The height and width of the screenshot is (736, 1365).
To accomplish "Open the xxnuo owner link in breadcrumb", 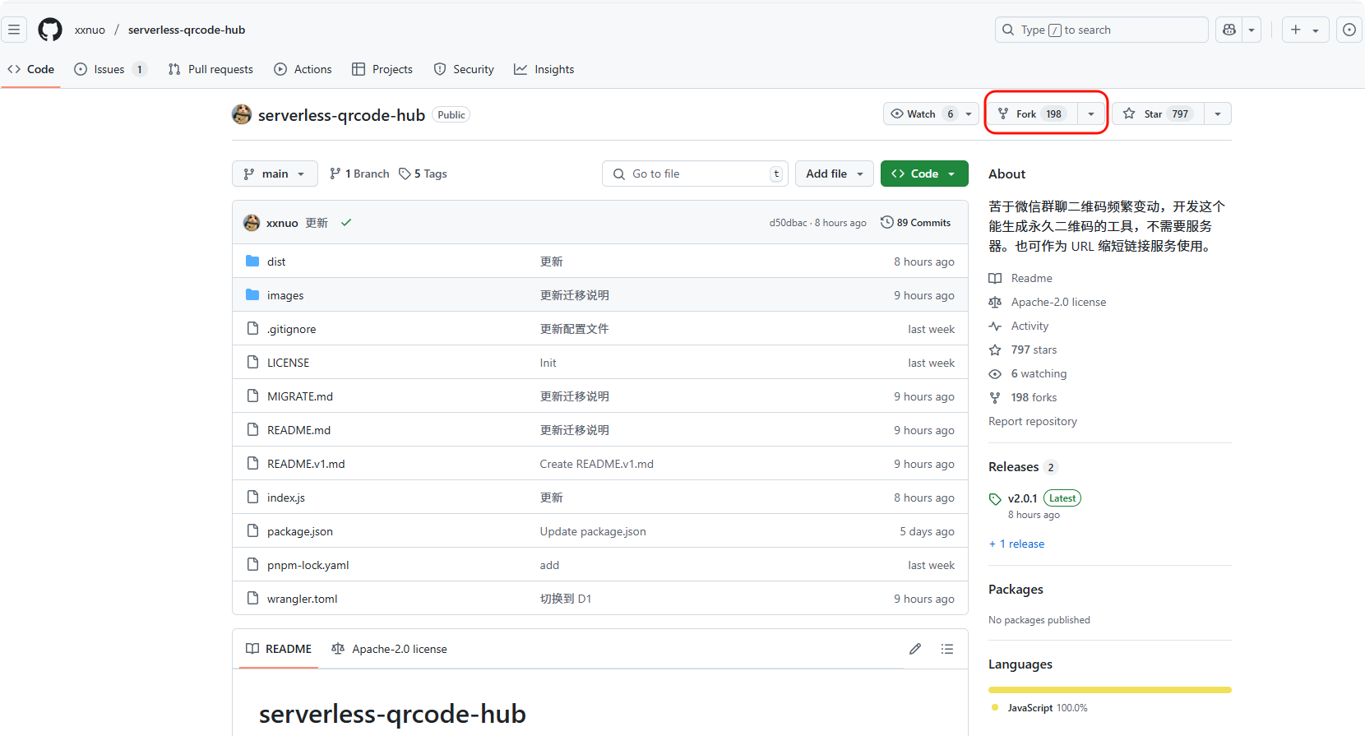I will (x=90, y=30).
